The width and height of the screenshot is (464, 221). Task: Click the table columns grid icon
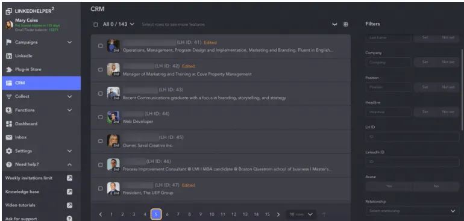tap(346, 24)
